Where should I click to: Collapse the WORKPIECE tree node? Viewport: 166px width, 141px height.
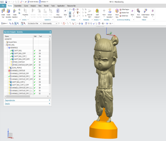(7, 48)
